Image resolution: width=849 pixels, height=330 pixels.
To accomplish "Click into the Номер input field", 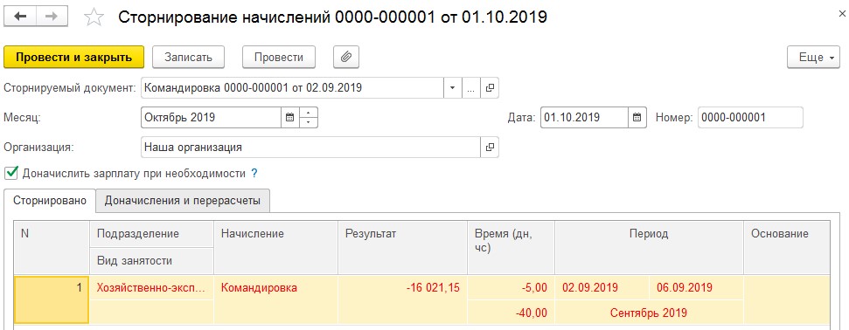I will click(750, 117).
